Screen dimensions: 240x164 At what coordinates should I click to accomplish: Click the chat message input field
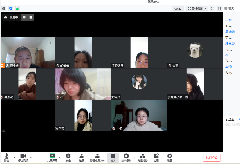pyautogui.click(x=232, y=125)
